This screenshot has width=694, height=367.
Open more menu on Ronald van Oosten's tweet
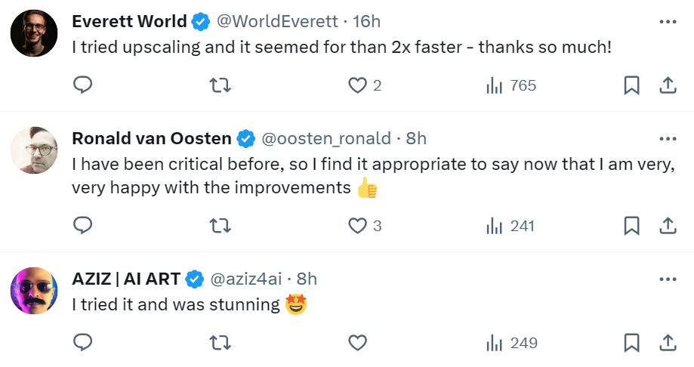pyautogui.click(x=668, y=139)
